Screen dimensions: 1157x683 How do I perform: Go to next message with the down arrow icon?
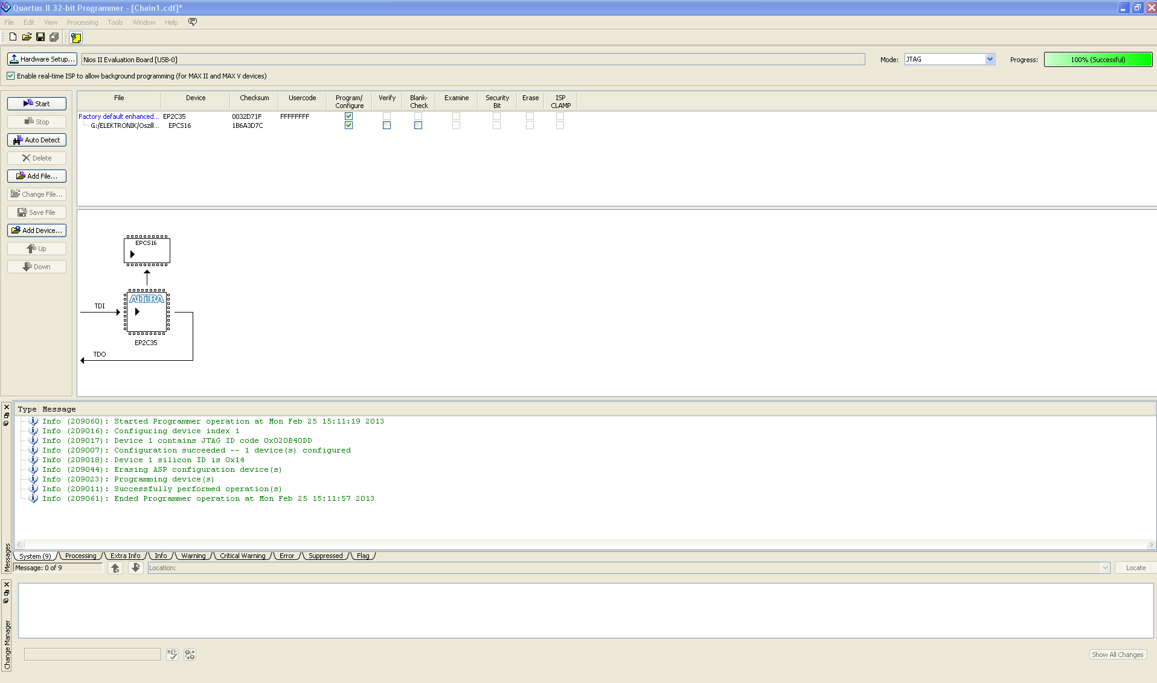pyautogui.click(x=136, y=568)
